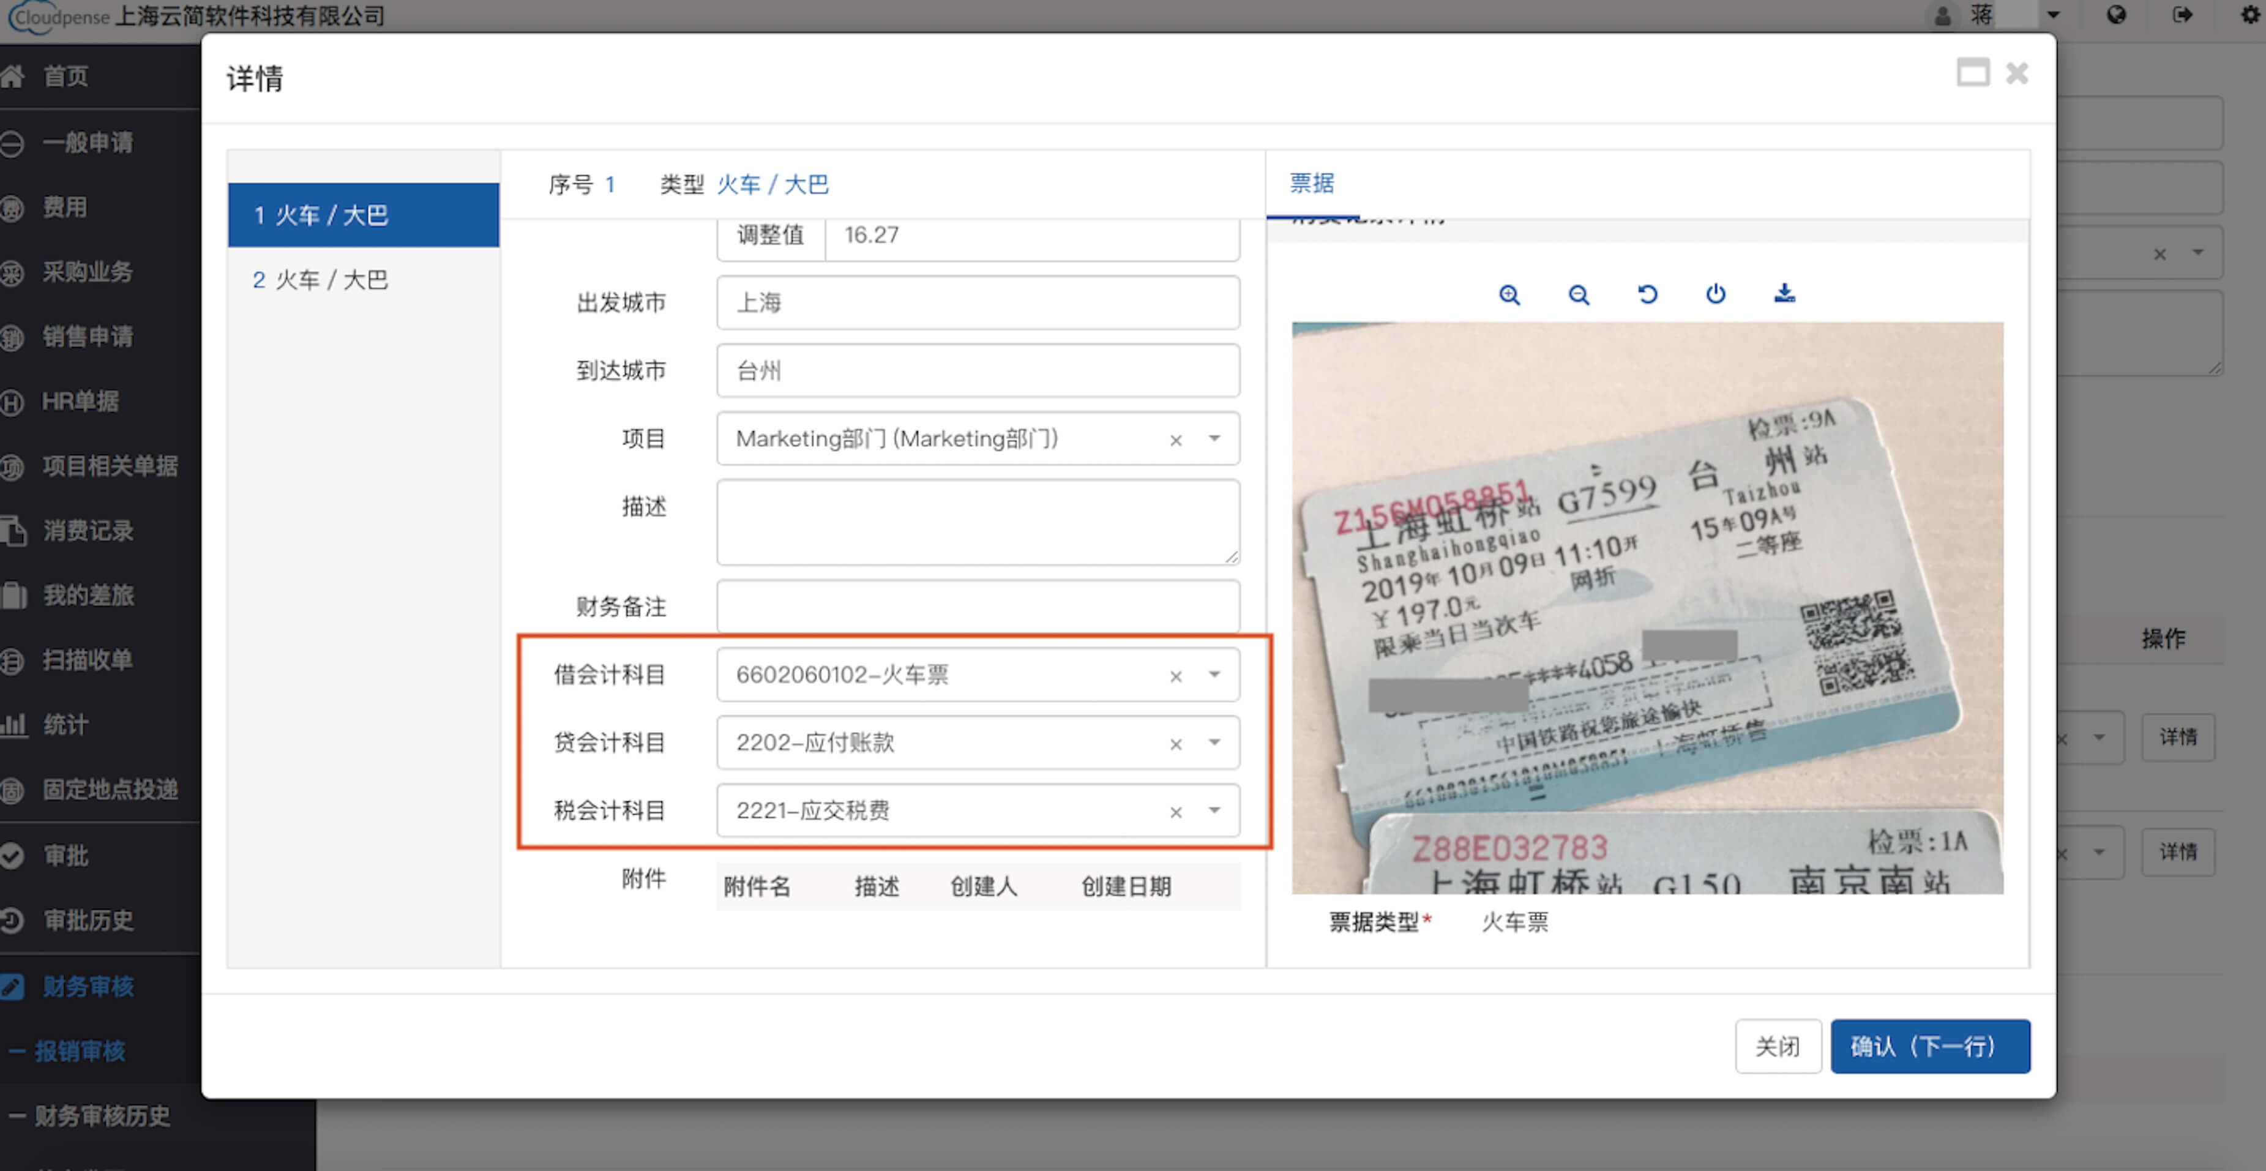Image resolution: width=2266 pixels, height=1171 pixels.
Task: Maximize the 详情 dialog
Action: coord(1972,72)
